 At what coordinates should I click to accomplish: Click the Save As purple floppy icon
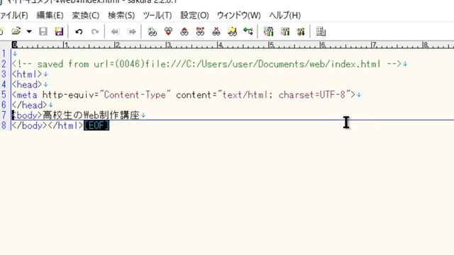[59, 31]
